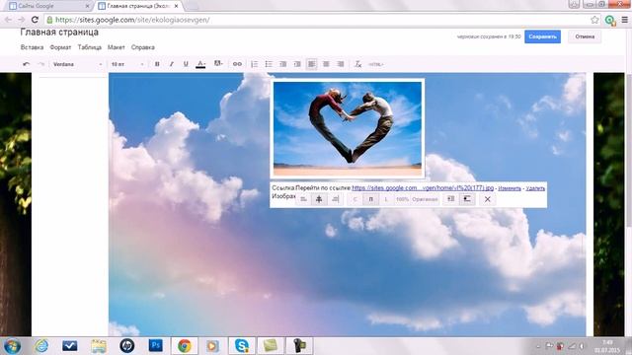This screenshot has height=355, width=632.
Task: Open the HP icon on the taskbar
Action: click(x=127, y=346)
